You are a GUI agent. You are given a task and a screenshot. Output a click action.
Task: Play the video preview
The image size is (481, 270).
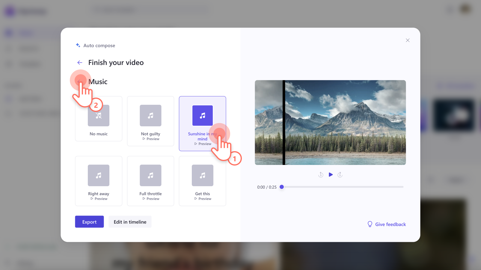click(331, 175)
